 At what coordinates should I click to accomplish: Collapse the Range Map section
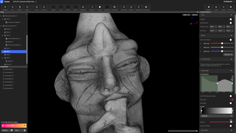pyautogui.click(x=231, y=70)
